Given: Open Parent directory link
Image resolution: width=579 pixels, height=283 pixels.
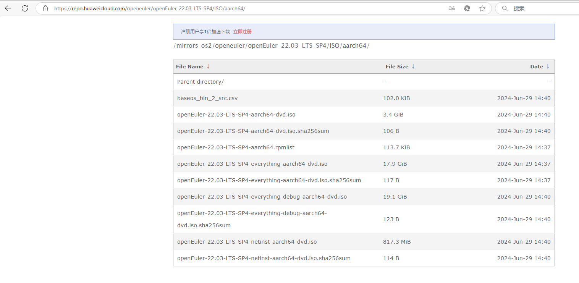Looking at the screenshot, I should tap(200, 82).
